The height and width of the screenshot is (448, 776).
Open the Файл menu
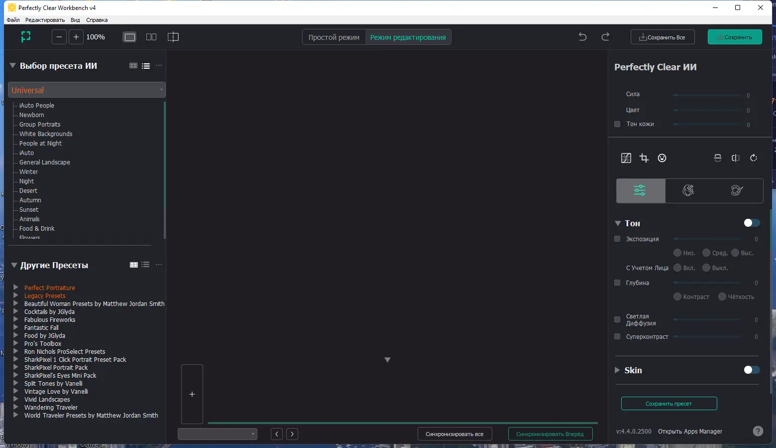pyautogui.click(x=13, y=20)
